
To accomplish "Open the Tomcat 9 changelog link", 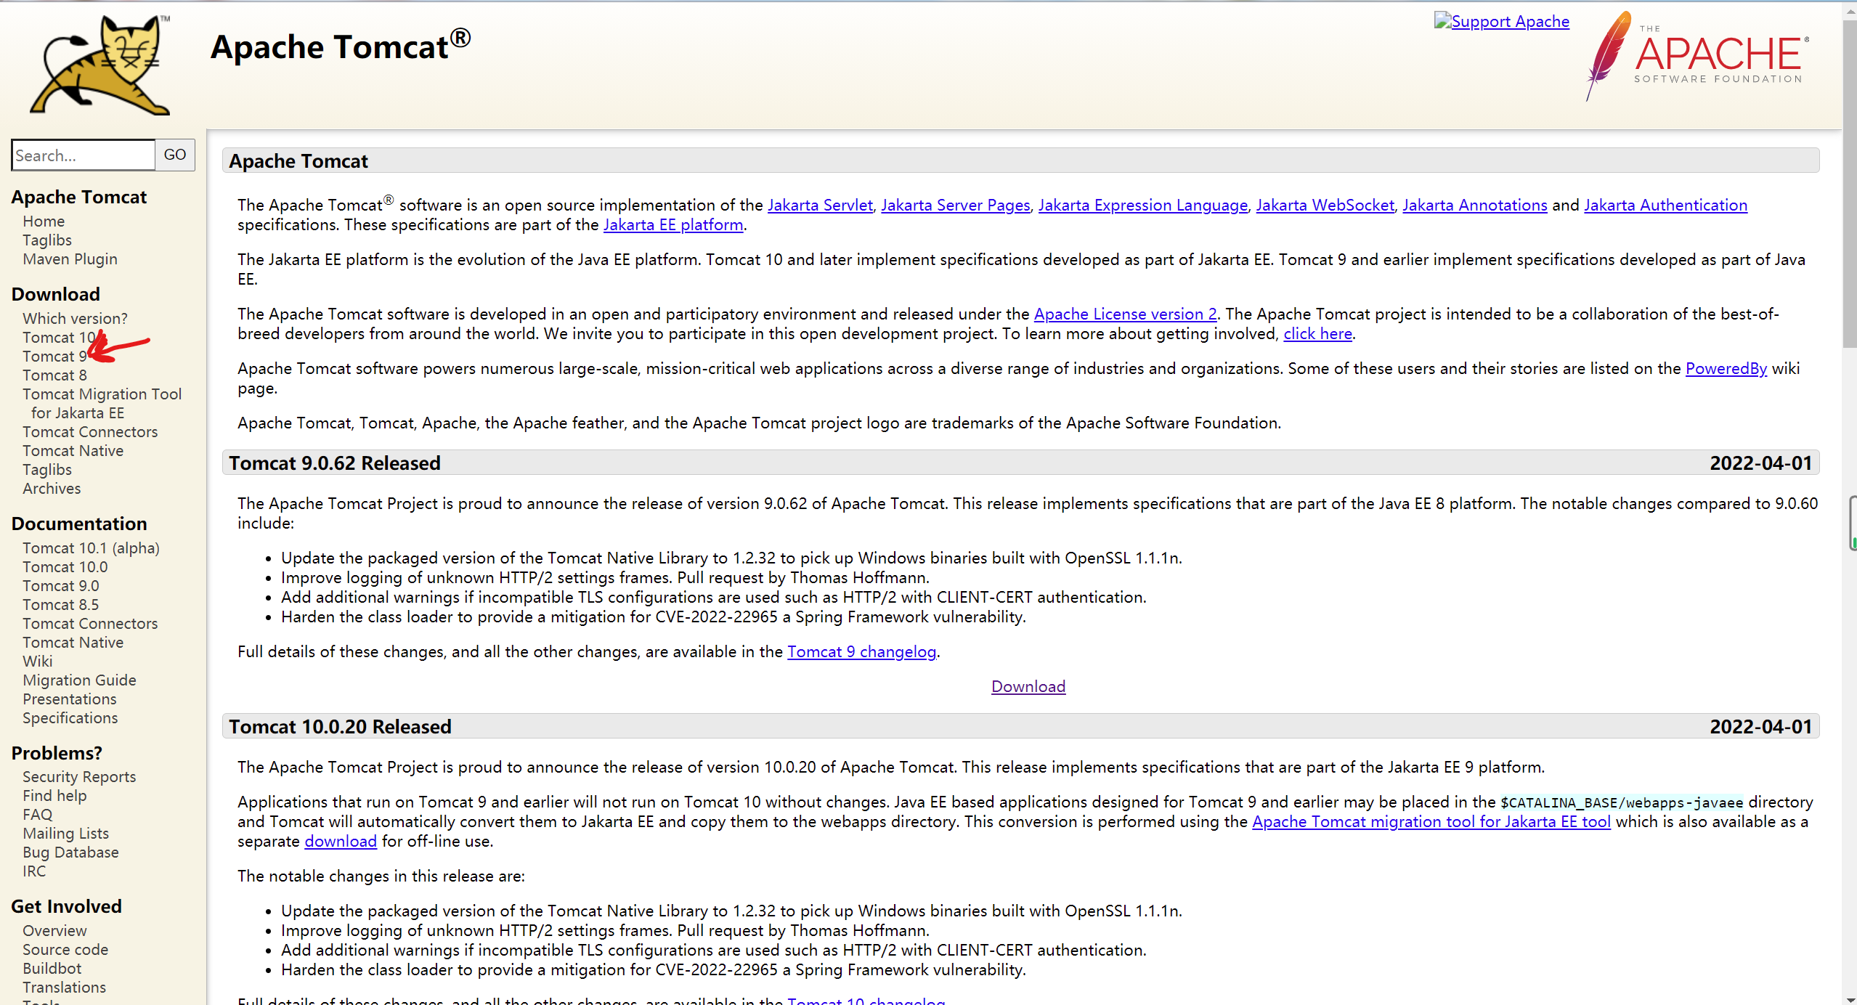I will [x=861, y=652].
